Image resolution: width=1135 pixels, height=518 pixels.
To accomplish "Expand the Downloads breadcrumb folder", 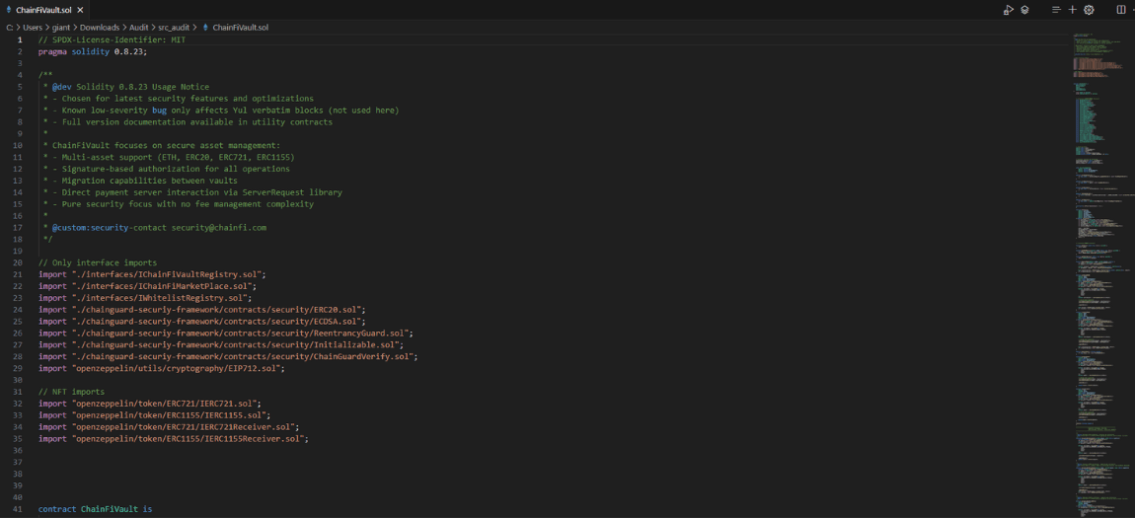I will pos(100,28).
